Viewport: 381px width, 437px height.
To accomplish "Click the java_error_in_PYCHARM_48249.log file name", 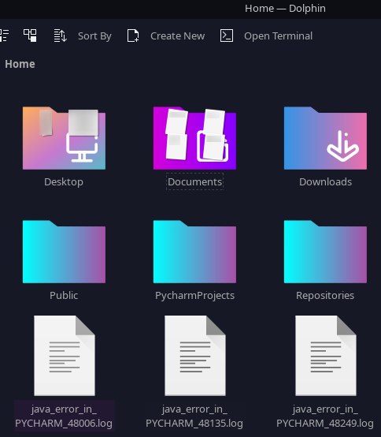I will point(325,416).
